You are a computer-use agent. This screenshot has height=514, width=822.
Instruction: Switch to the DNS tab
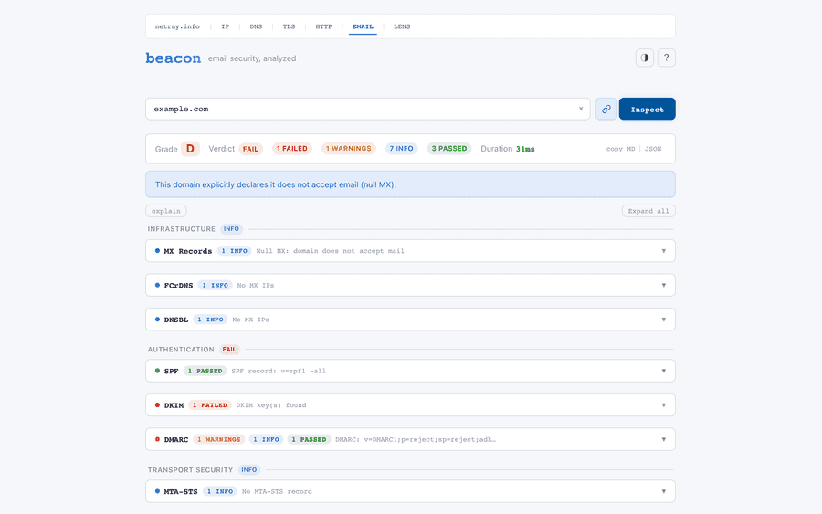pyautogui.click(x=256, y=26)
